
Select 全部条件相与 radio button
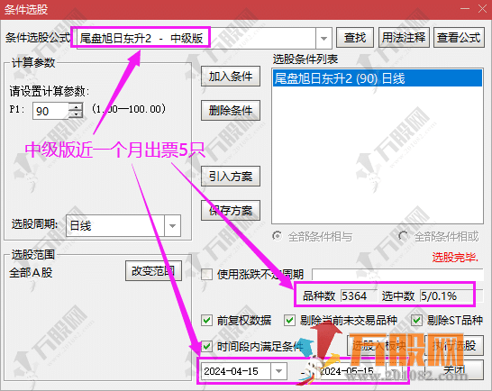[277, 236]
